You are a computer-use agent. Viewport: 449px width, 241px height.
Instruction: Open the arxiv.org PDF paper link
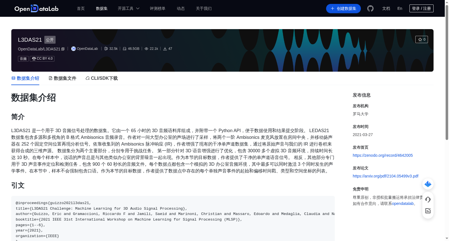[386, 176]
